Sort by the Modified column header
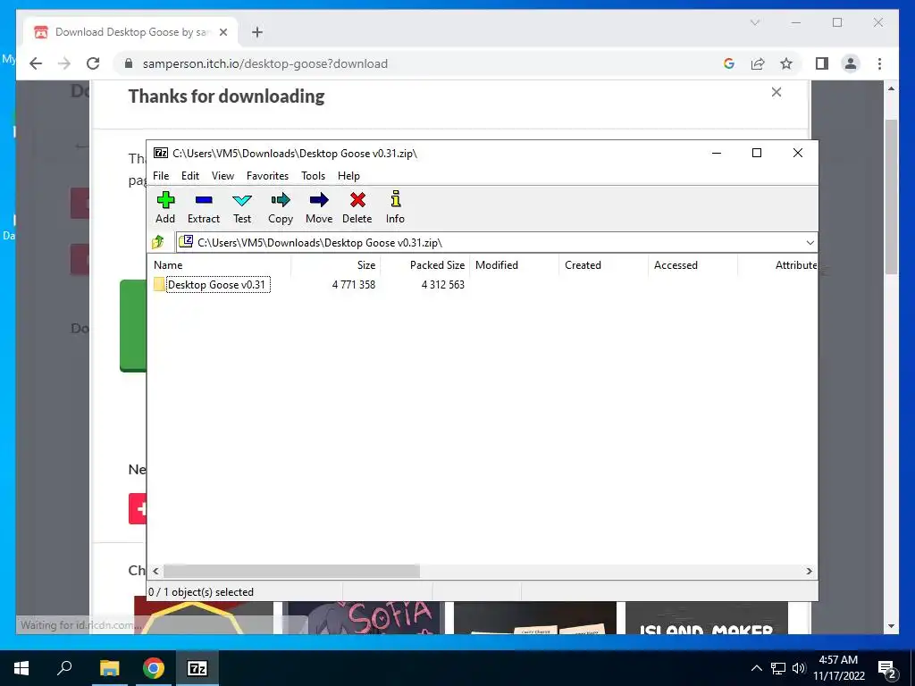 point(514,264)
